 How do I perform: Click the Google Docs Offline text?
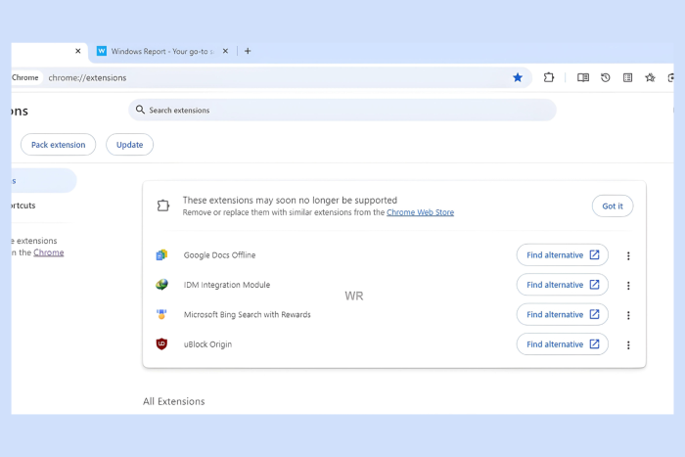pyautogui.click(x=219, y=255)
